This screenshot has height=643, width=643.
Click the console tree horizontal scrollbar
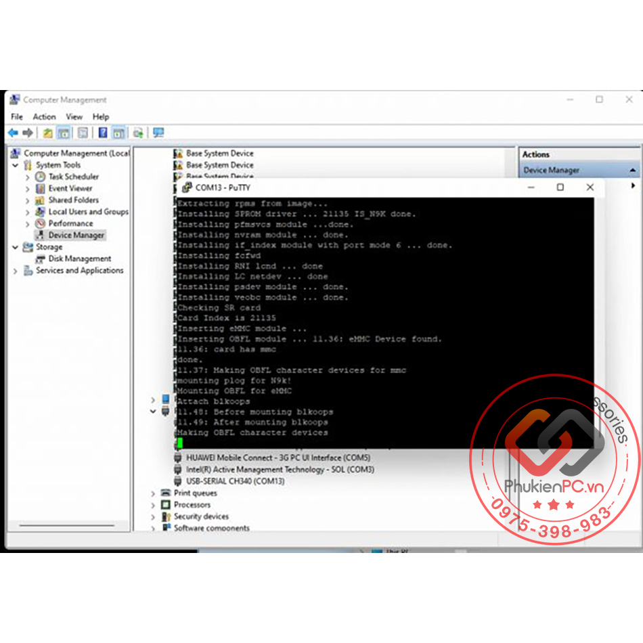pos(66,525)
